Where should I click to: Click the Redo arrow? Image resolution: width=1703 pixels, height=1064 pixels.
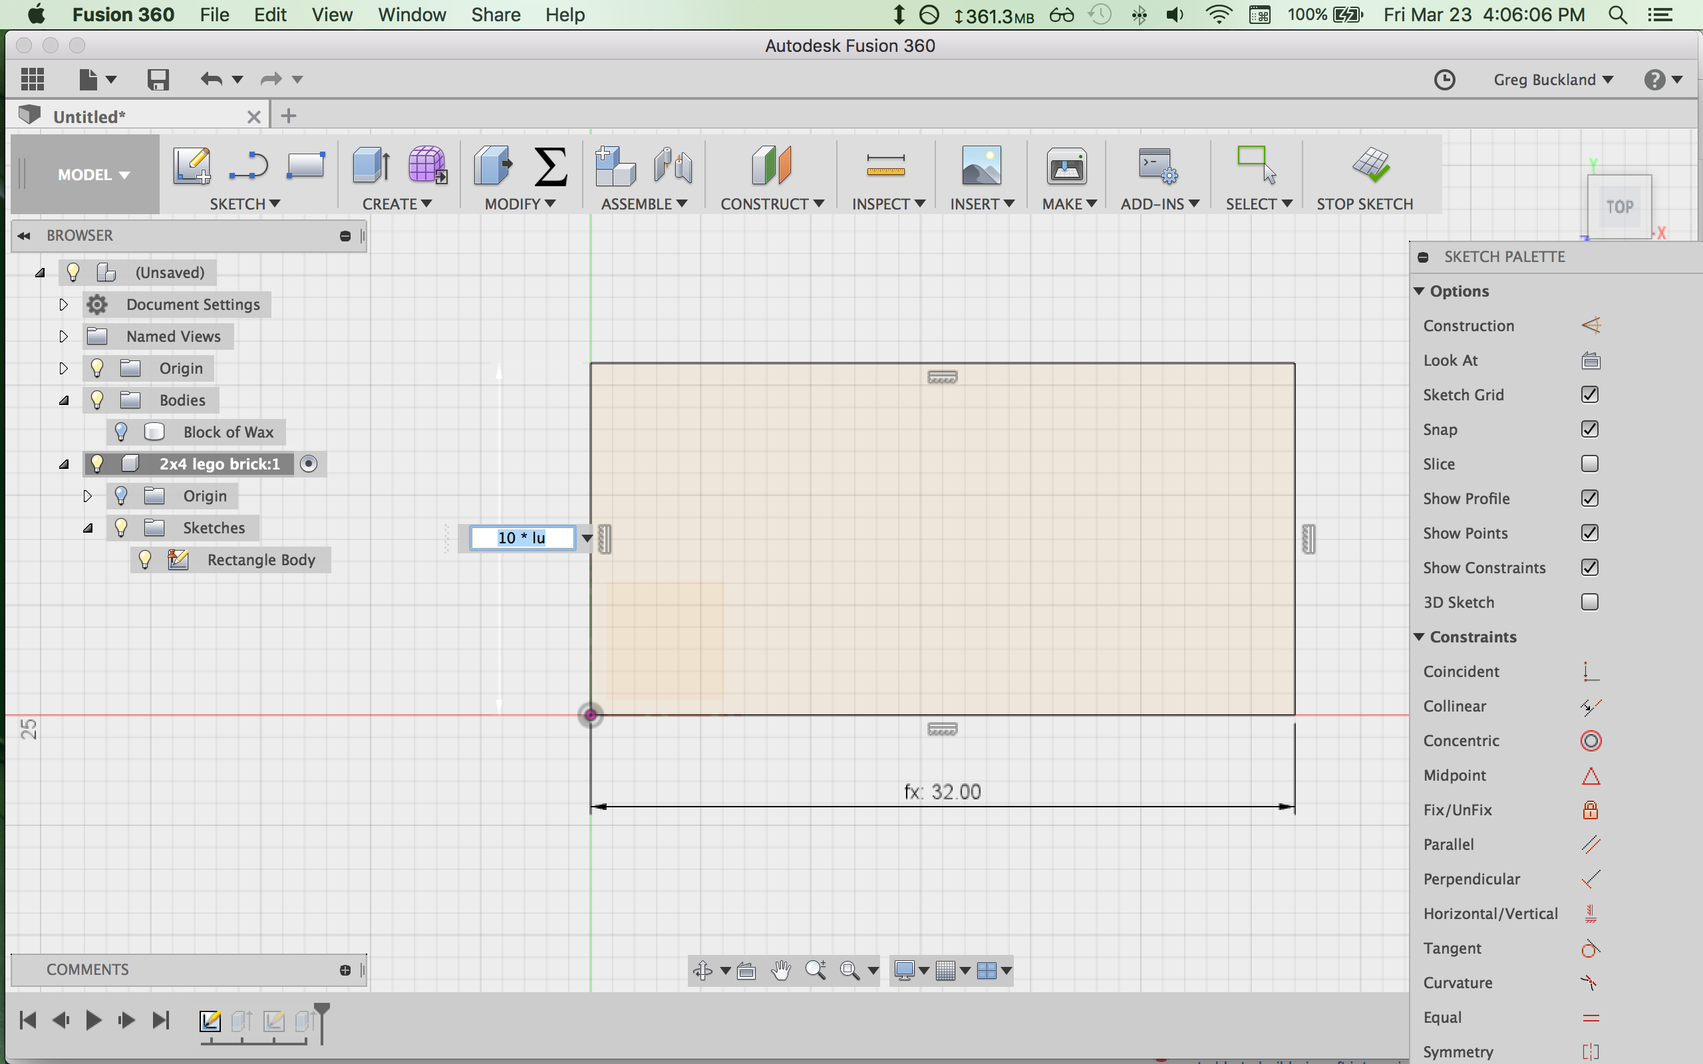pyautogui.click(x=271, y=79)
